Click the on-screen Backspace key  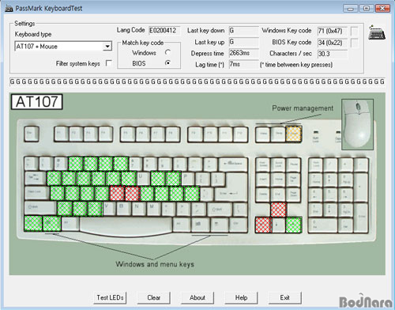point(233,164)
